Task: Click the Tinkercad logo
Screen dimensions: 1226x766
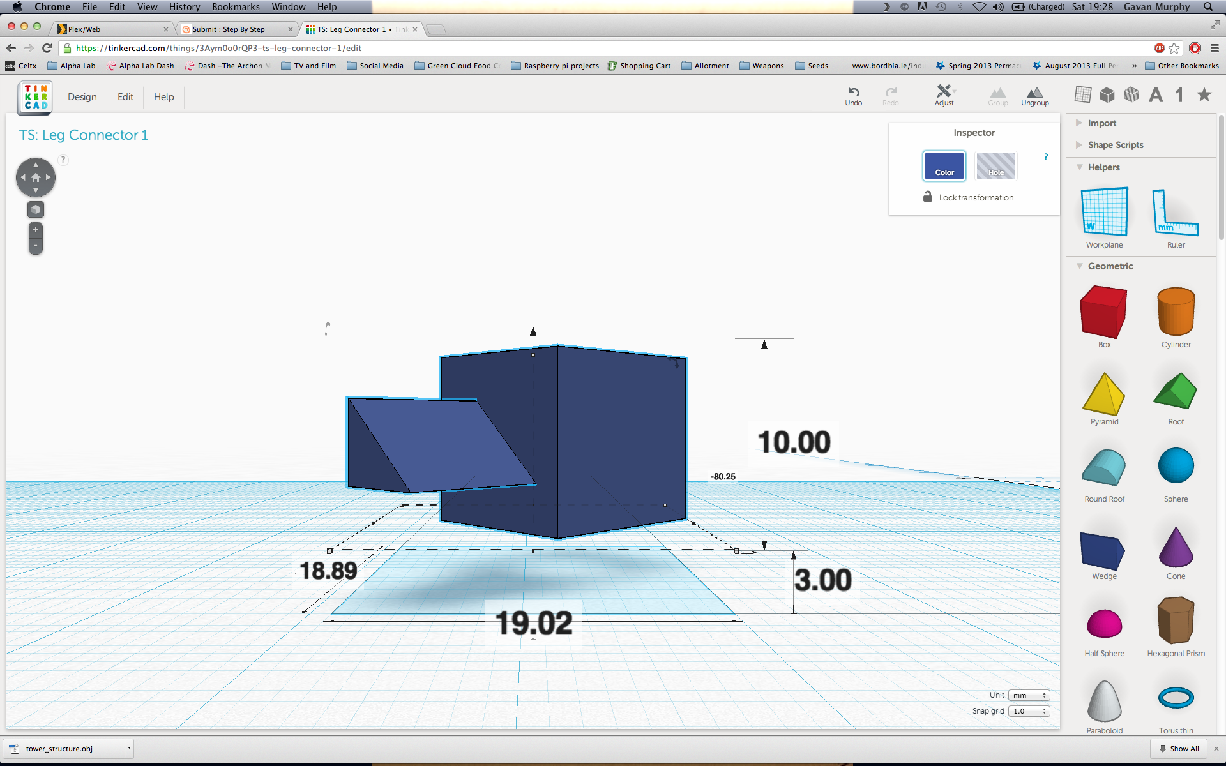Action: point(35,97)
